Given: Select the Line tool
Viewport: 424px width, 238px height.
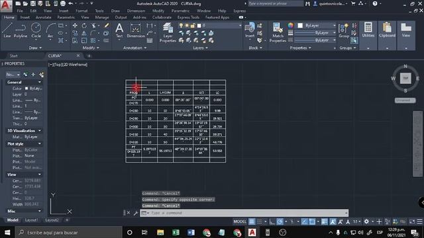Looking at the screenshot, I should tap(7, 30).
